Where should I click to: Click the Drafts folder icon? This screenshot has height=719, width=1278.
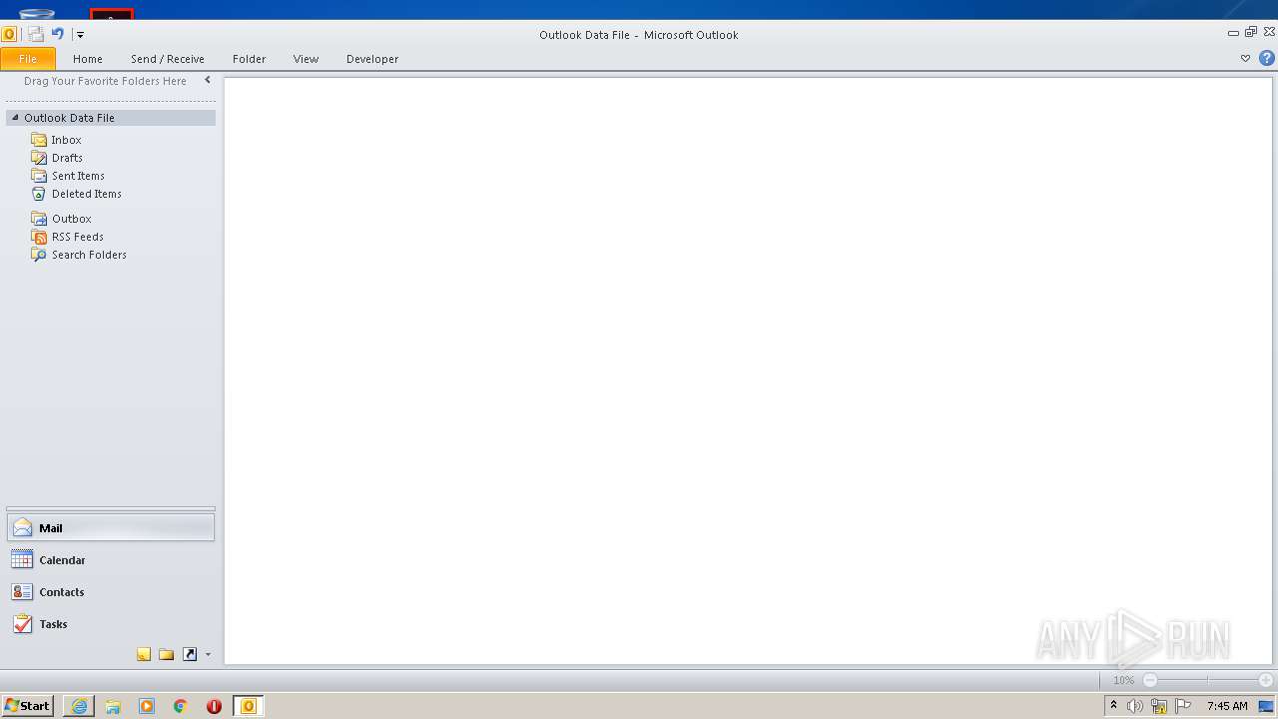pyautogui.click(x=39, y=158)
